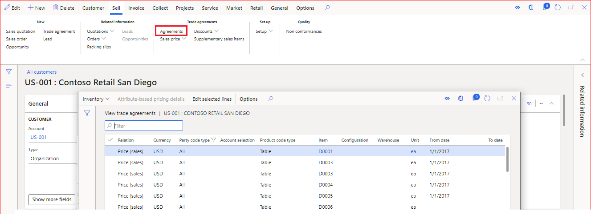Close the trade agreements dialog

coord(514,99)
